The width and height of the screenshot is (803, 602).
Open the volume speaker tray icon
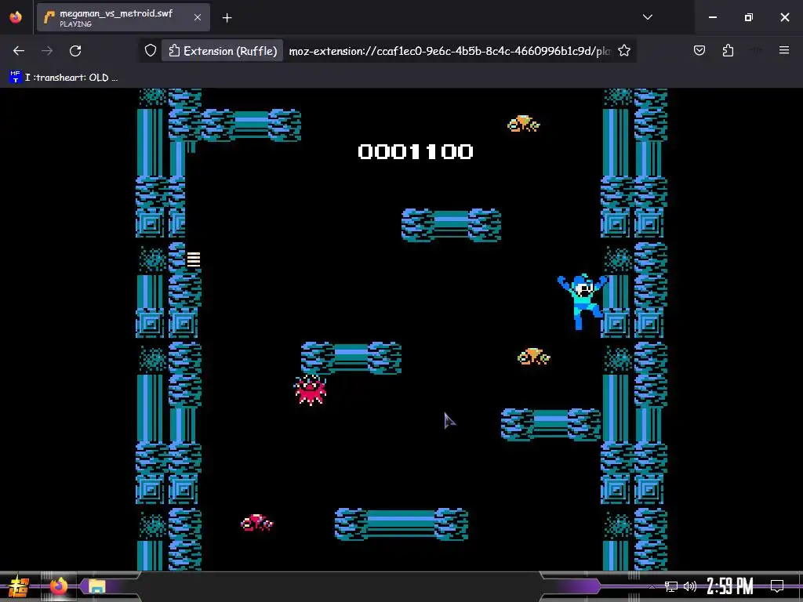coord(690,586)
